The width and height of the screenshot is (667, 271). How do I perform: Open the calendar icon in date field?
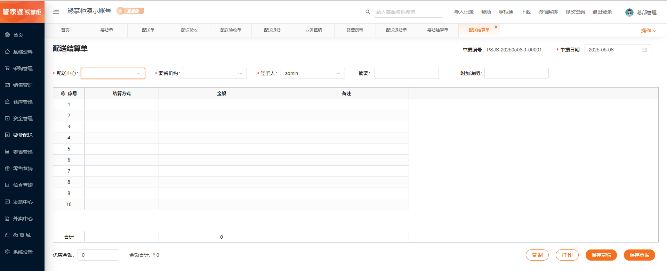[x=644, y=50]
